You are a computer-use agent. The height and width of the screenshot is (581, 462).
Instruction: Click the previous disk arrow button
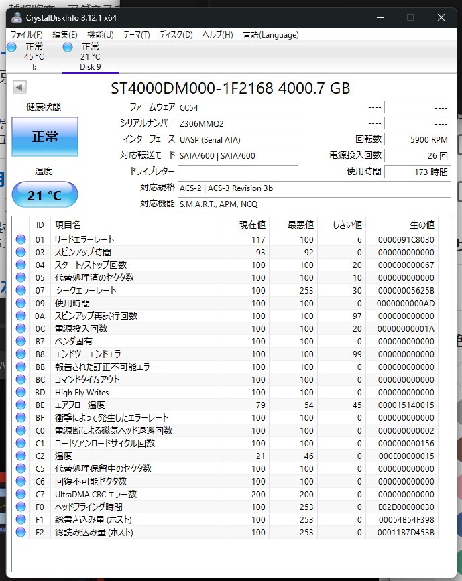pyautogui.click(x=19, y=87)
